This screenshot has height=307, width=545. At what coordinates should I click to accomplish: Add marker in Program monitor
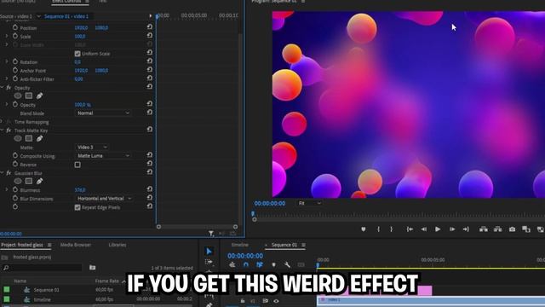click(364, 229)
